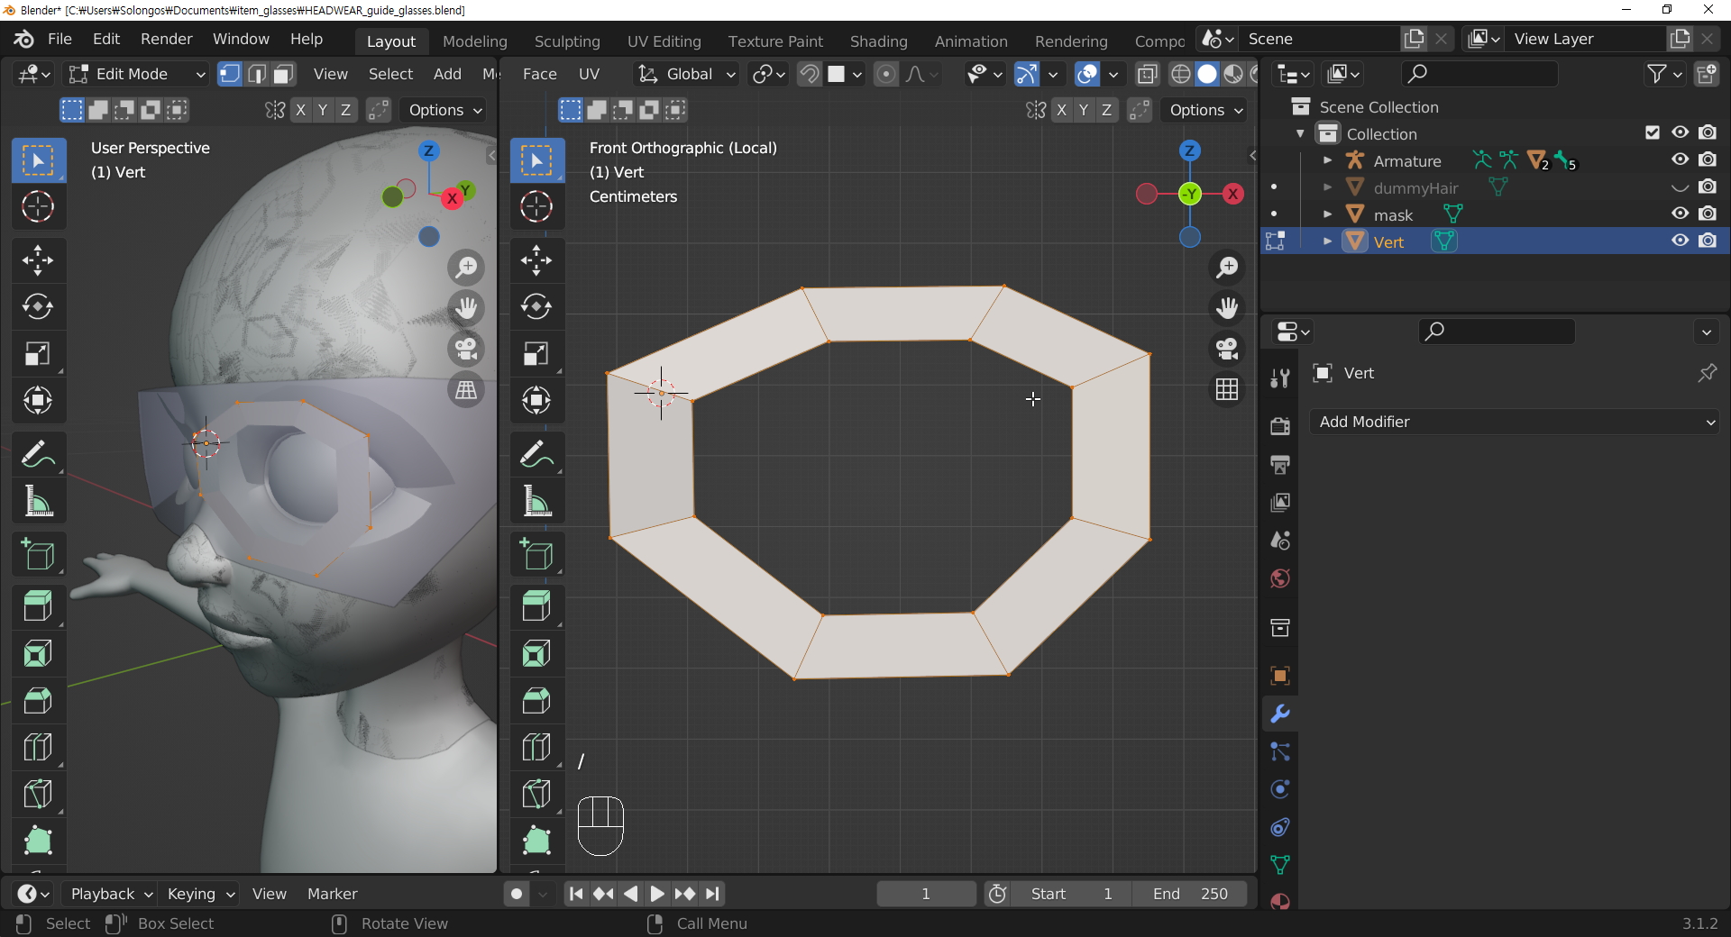Expand the mask tree item
This screenshot has width=1731, height=937.
[x=1327, y=214]
